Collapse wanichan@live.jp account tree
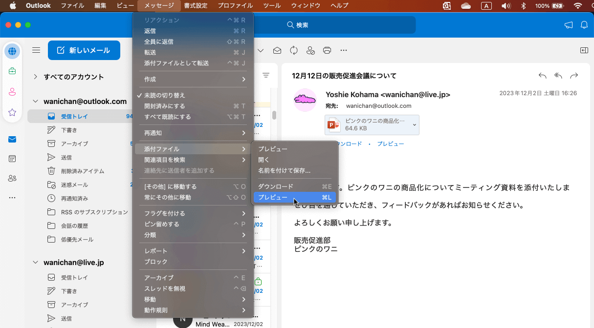 (x=35, y=263)
